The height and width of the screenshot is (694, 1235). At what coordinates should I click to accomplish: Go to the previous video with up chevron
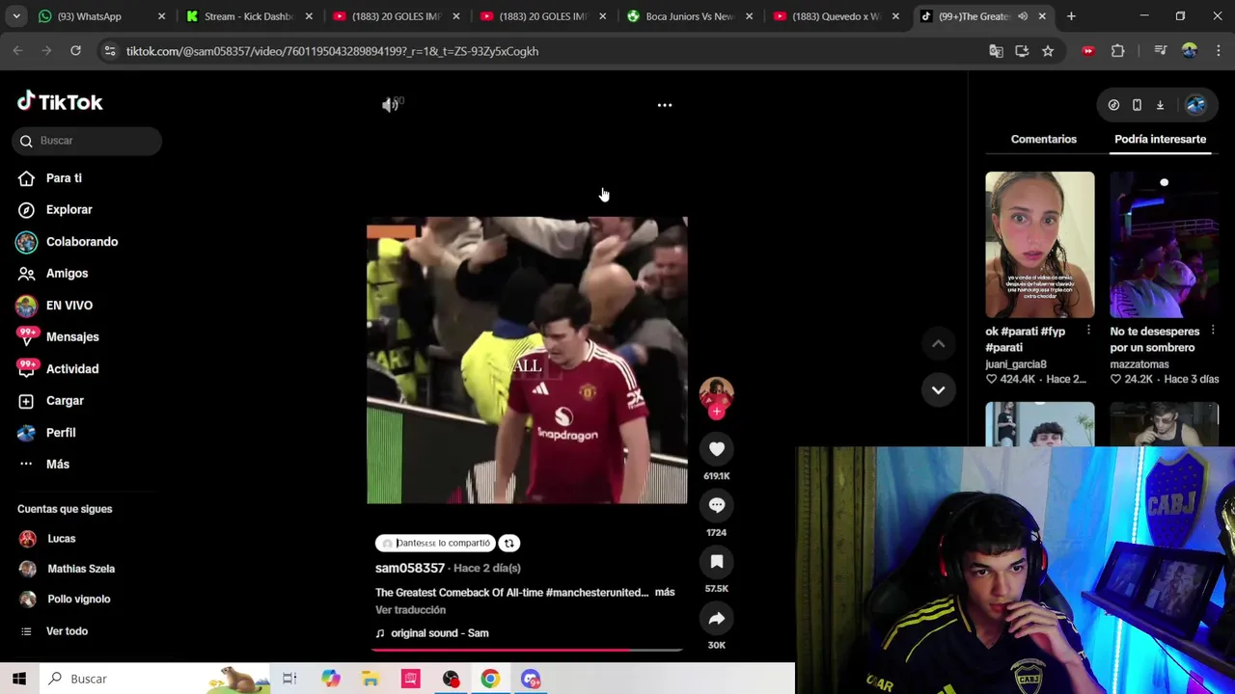click(x=938, y=343)
